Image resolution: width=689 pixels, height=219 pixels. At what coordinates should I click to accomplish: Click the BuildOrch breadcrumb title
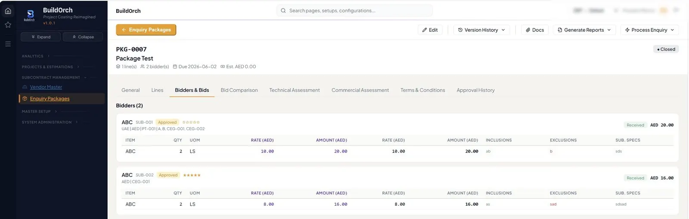click(128, 11)
